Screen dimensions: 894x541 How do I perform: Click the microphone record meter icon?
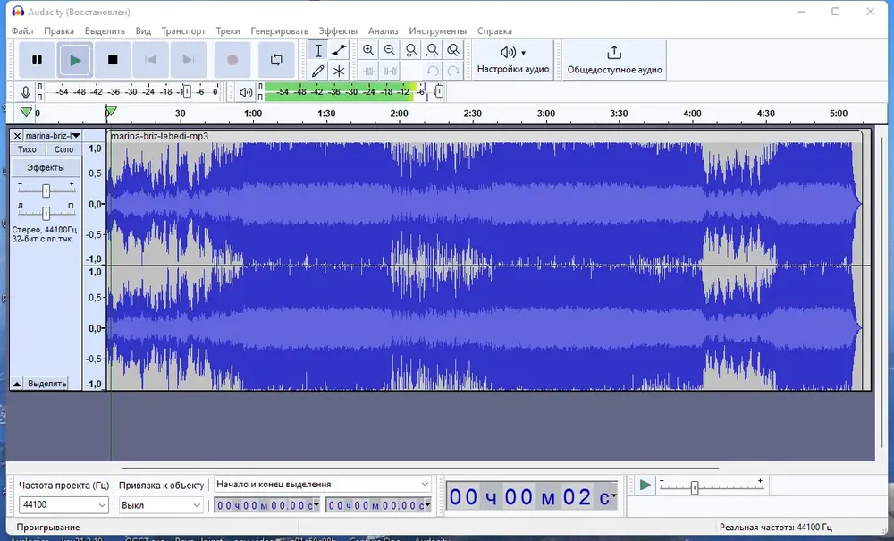pos(25,92)
